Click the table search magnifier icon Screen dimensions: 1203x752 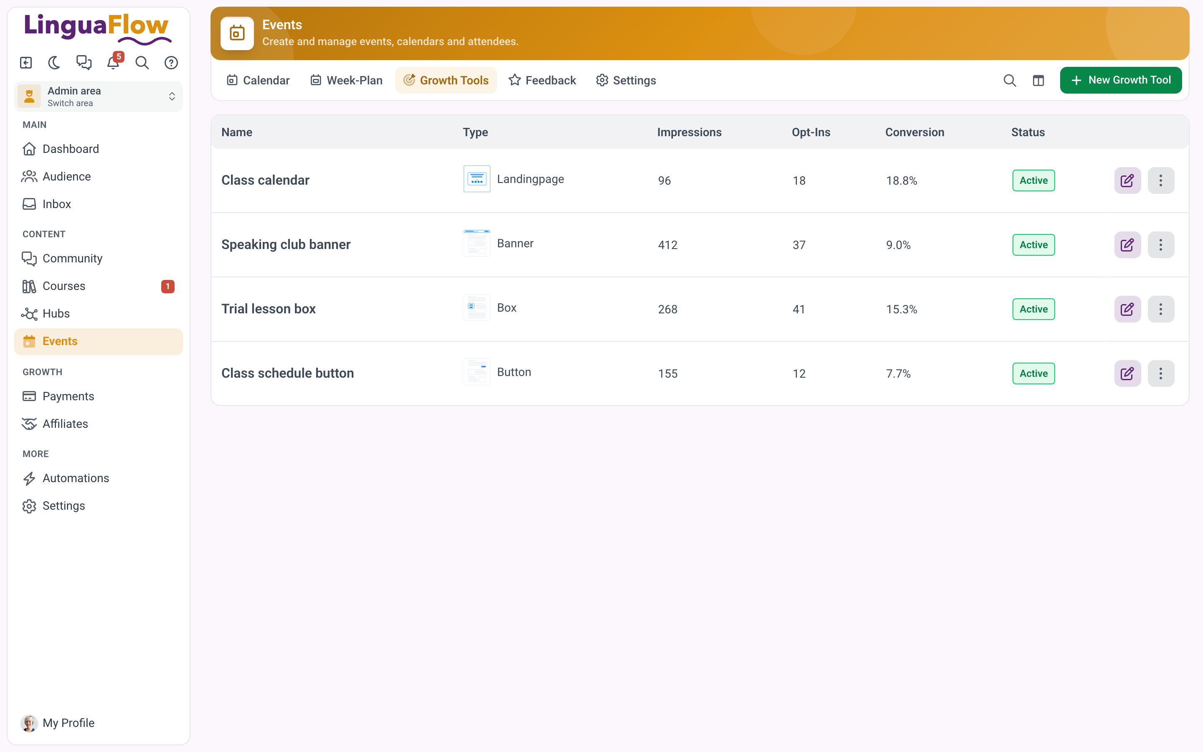(x=1010, y=80)
